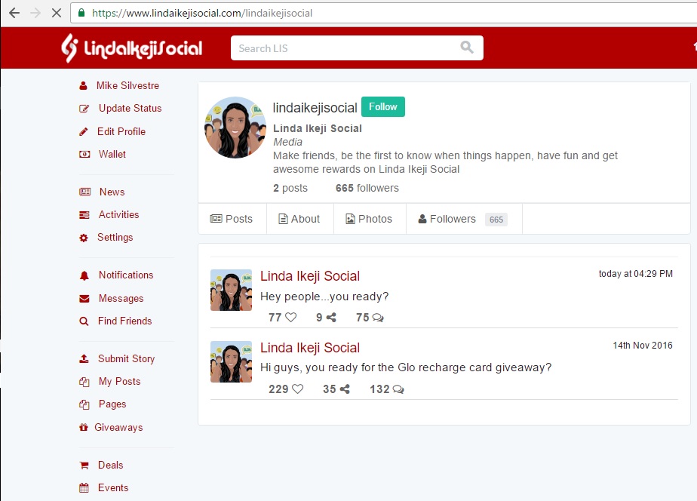Open Find Friends link

pyautogui.click(x=125, y=321)
